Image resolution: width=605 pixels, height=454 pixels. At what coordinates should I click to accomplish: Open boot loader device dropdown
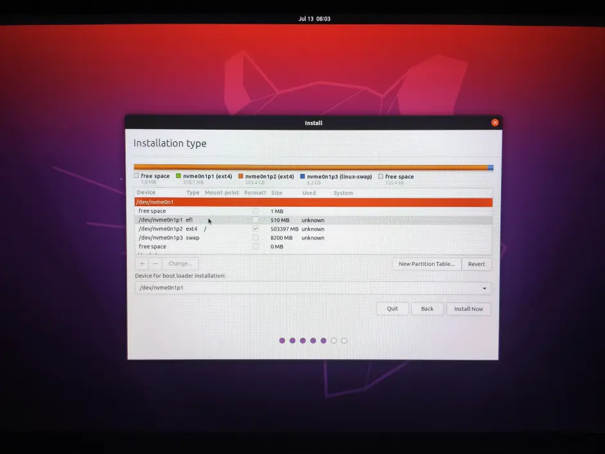click(x=313, y=288)
